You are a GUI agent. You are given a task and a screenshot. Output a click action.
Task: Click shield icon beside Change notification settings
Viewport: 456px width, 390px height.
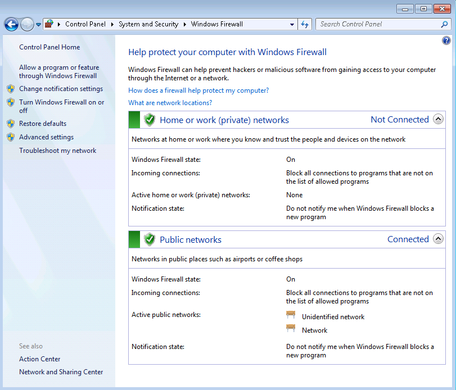pyautogui.click(x=11, y=89)
